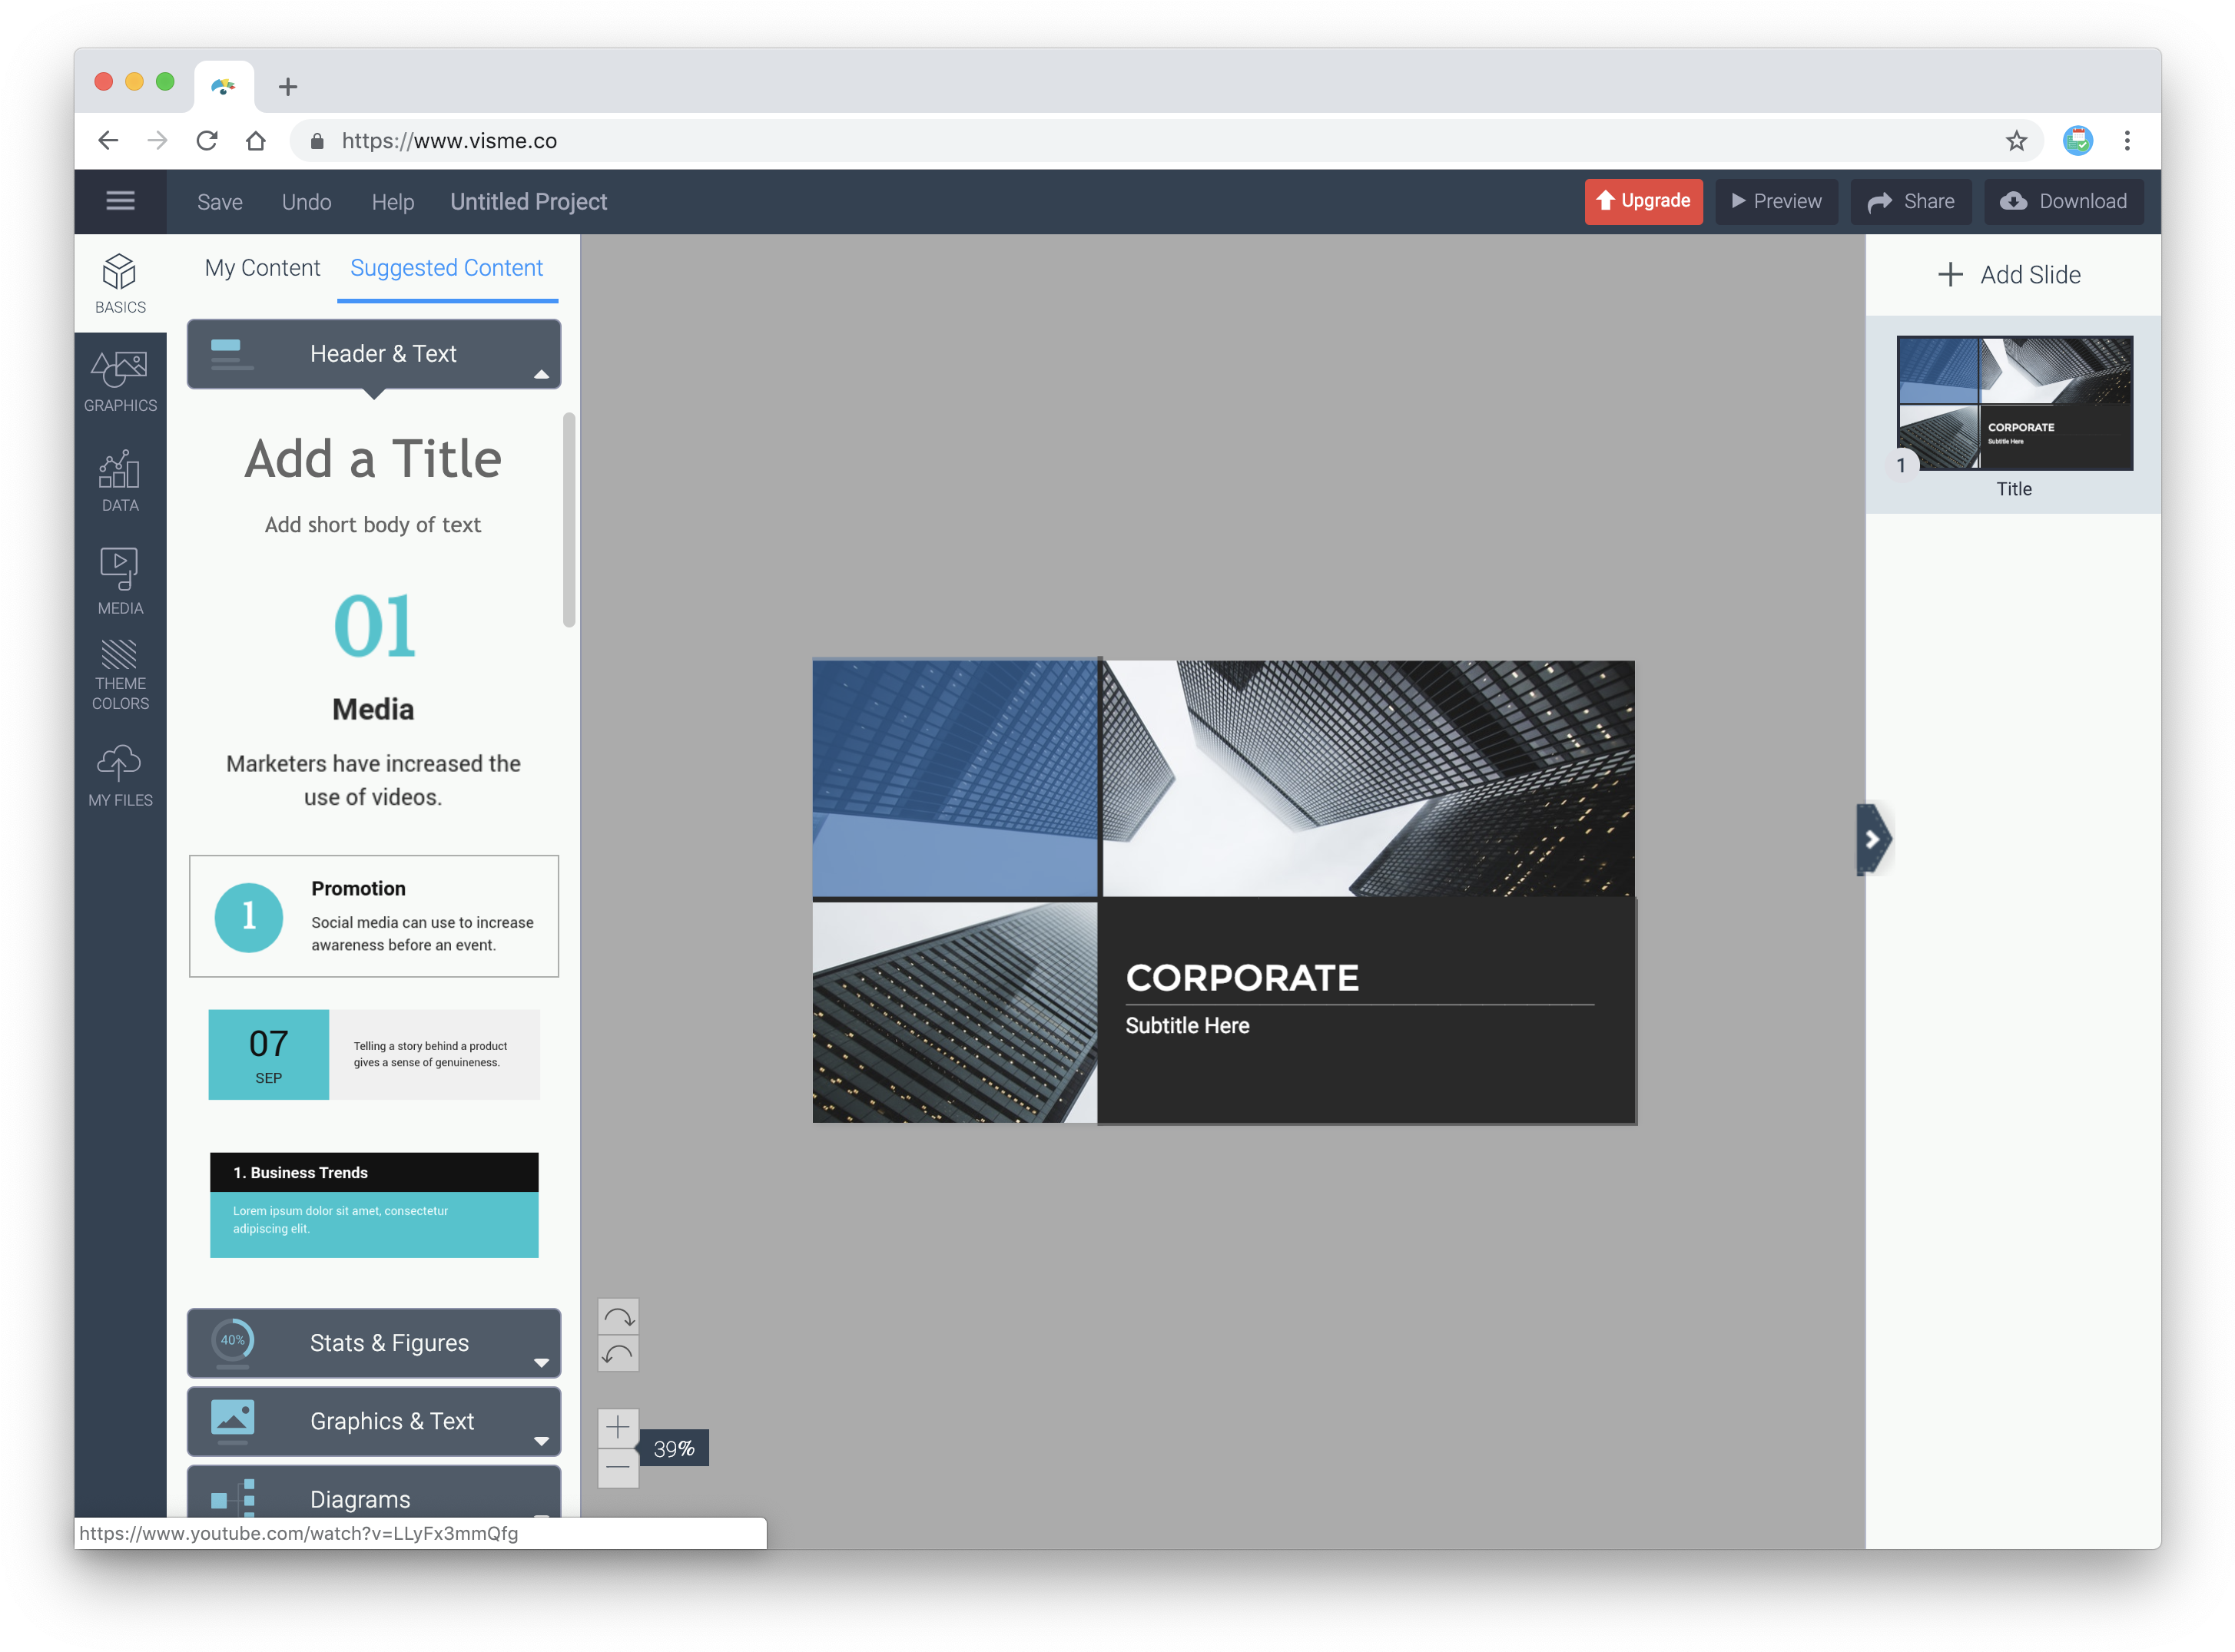Image resolution: width=2235 pixels, height=1652 pixels.
Task: Bookmark this page with the star
Action: 2016,141
